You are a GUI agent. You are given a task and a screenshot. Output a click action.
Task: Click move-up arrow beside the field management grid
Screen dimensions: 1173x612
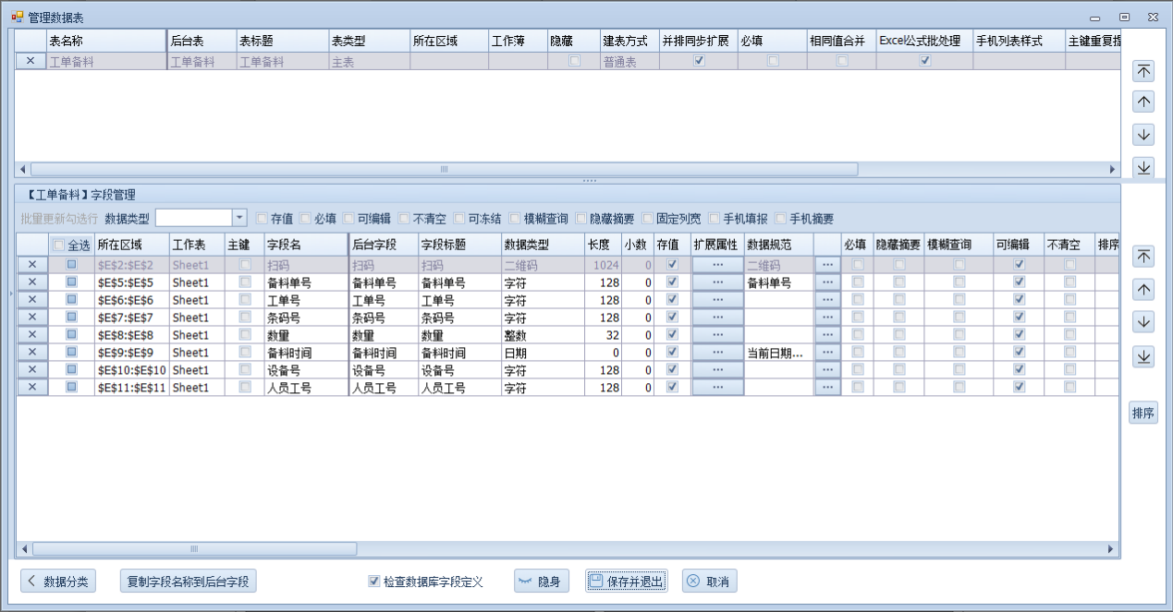pos(1143,290)
